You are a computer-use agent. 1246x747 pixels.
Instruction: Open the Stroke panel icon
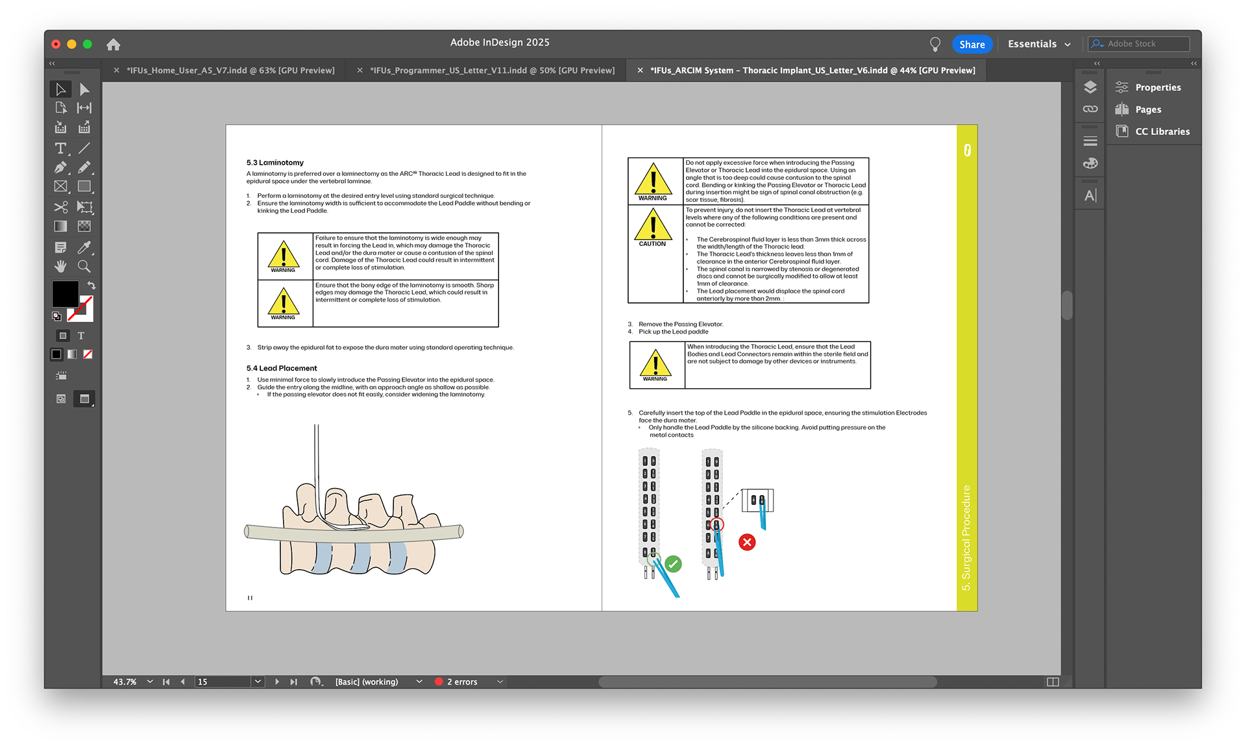pos(1090,141)
